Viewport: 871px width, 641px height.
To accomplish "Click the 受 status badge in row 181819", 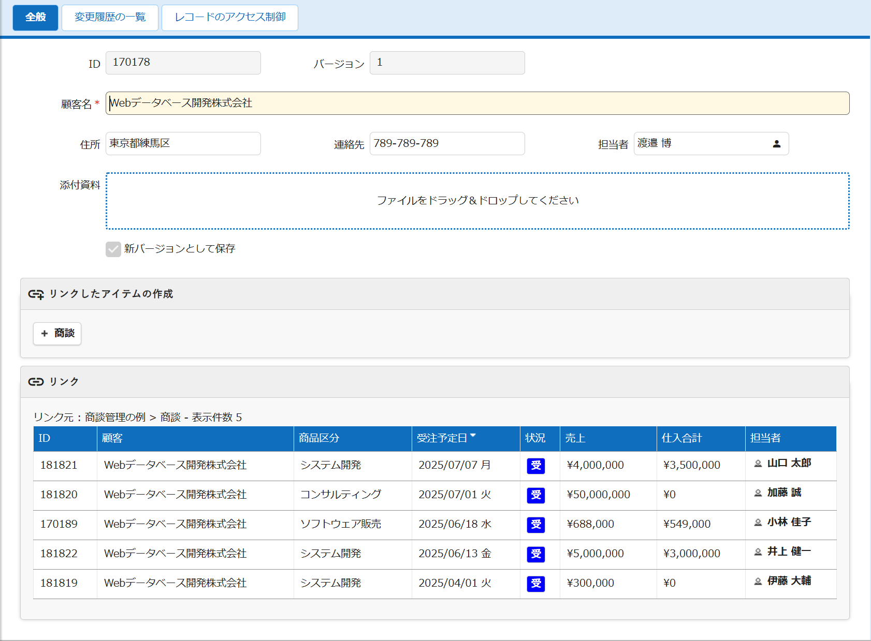I will pyautogui.click(x=536, y=584).
